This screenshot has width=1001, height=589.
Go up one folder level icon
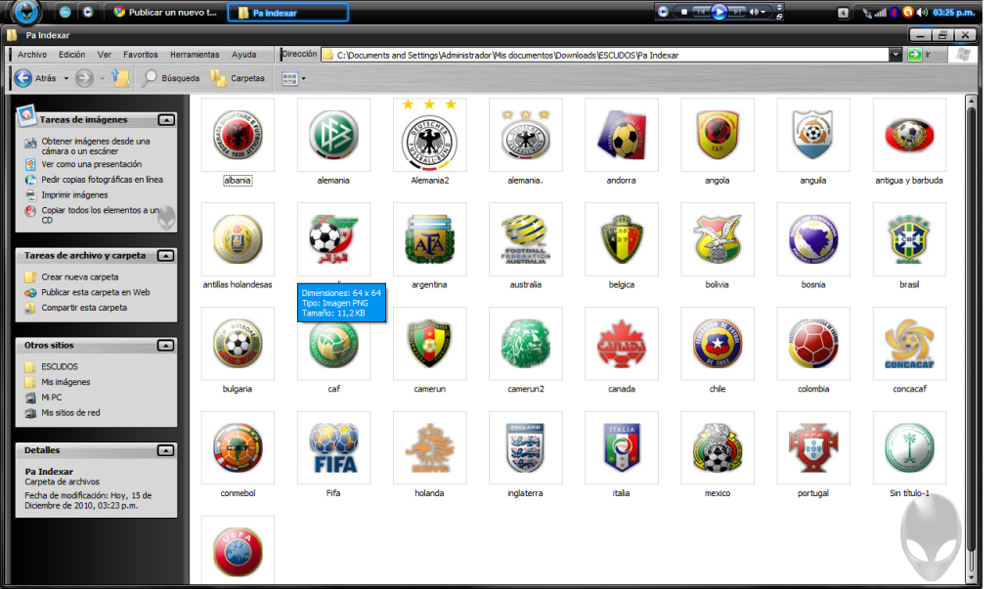click(x=120, y=78)
